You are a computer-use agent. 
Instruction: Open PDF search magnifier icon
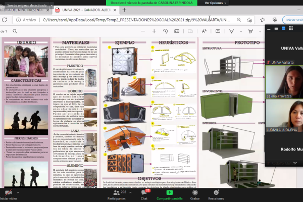coord(15,31)
